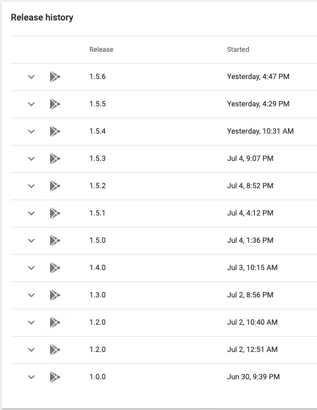Screen dimensions: 317x410
Task: Click the Release history heading
Action: (x=42, y=18)
